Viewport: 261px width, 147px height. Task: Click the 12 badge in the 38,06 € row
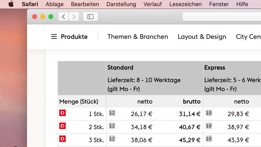pyautogui.click(x=112, y=139)
